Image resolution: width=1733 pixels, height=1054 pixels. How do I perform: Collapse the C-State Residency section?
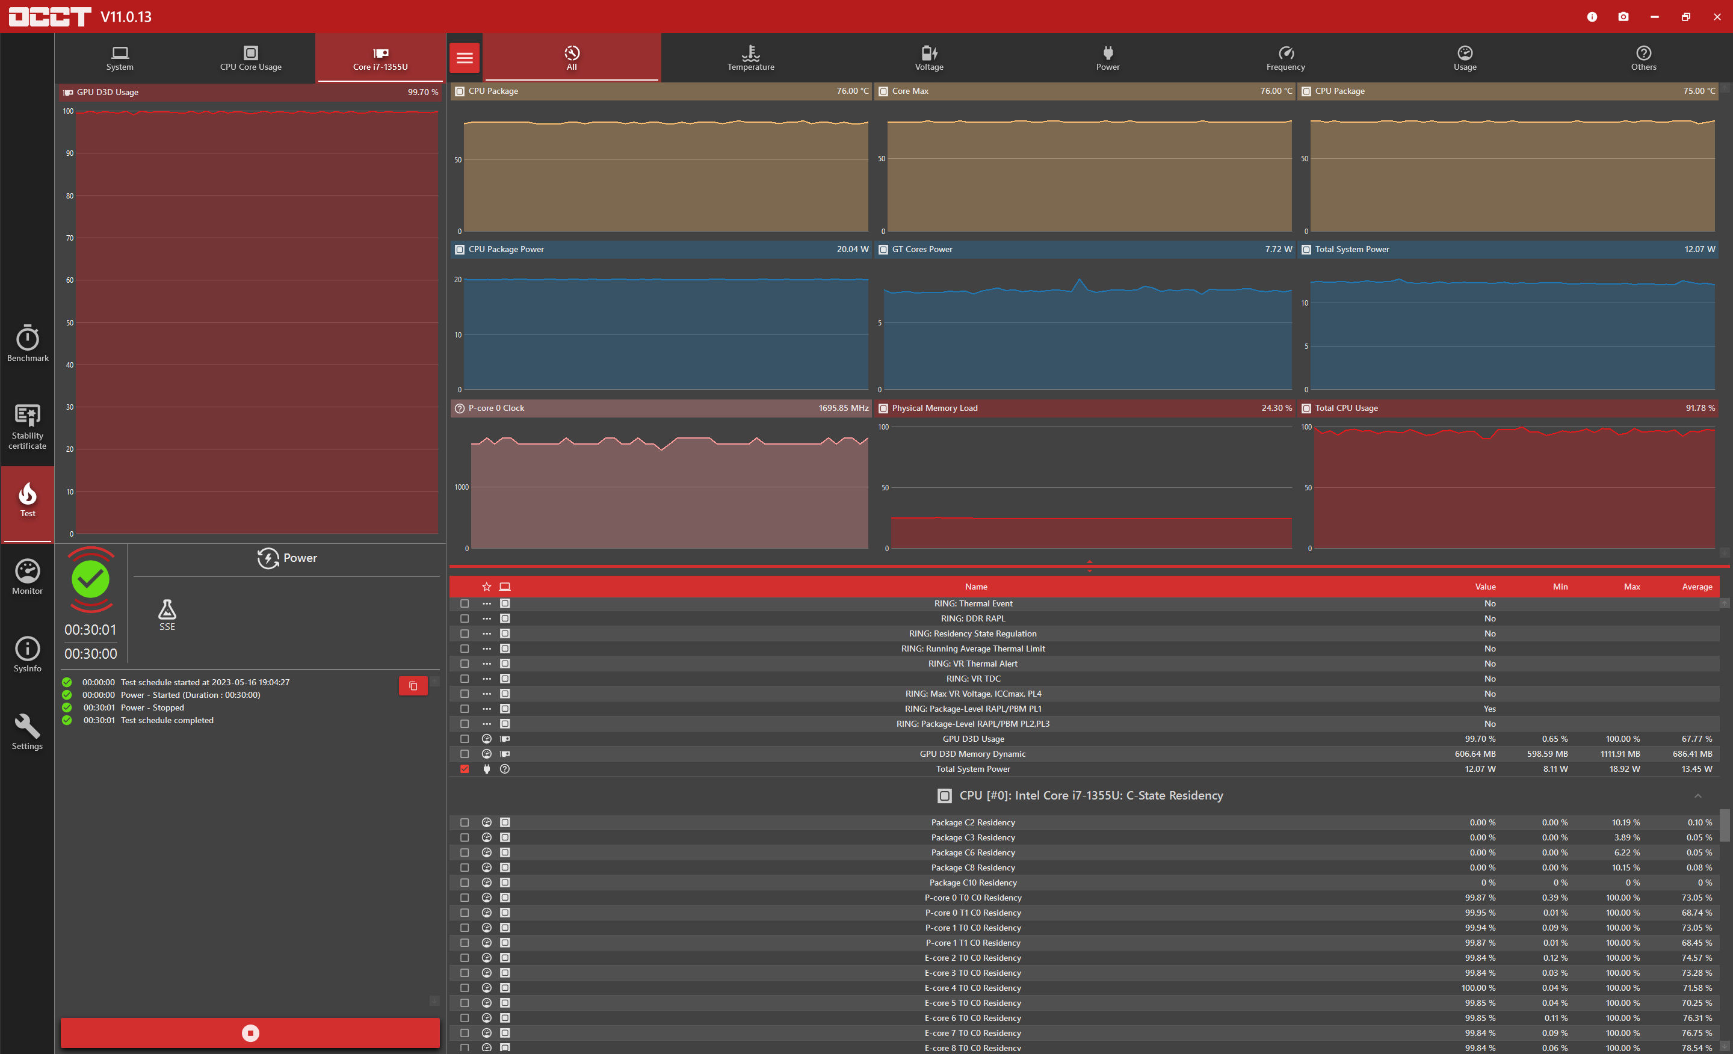(1698, 796)
